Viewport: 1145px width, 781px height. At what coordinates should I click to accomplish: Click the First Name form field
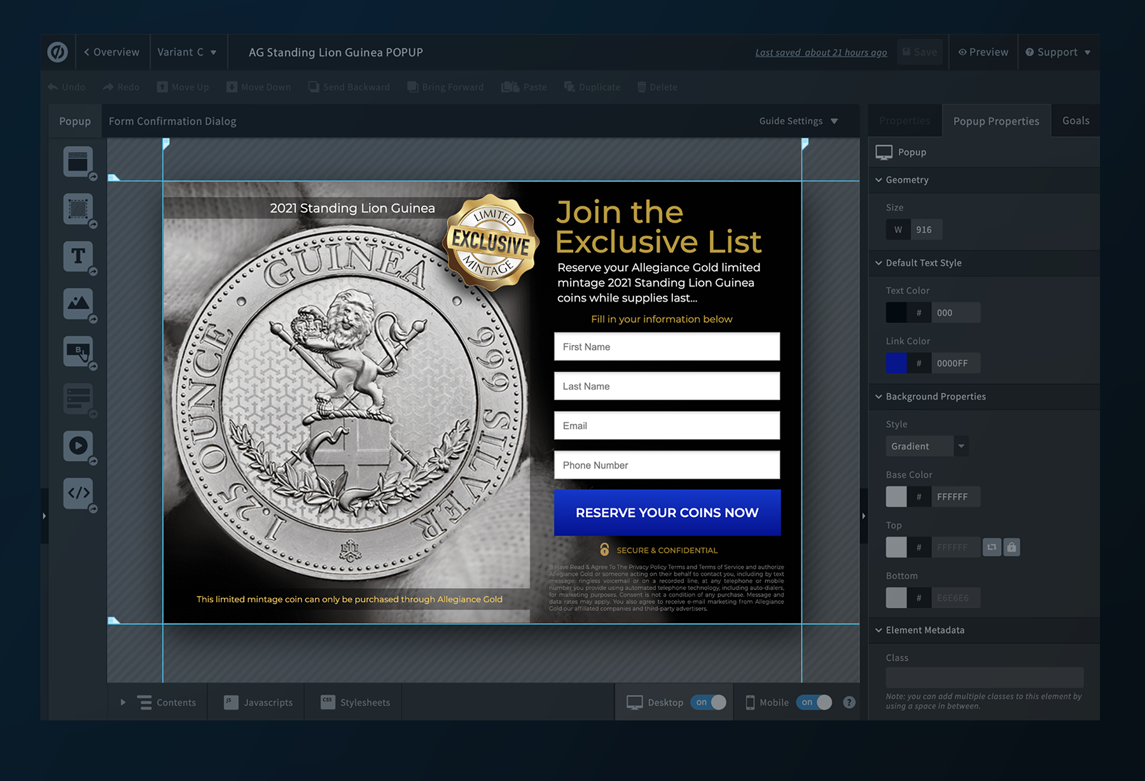tap(667, 347)
